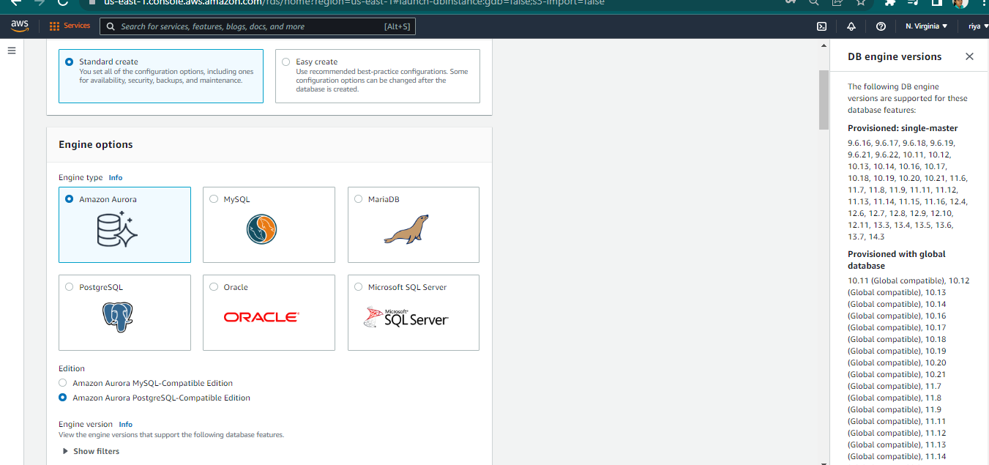Click the MySQL dolphin logo
Viewport: 989px width, 465px height.
pos(261,229)
